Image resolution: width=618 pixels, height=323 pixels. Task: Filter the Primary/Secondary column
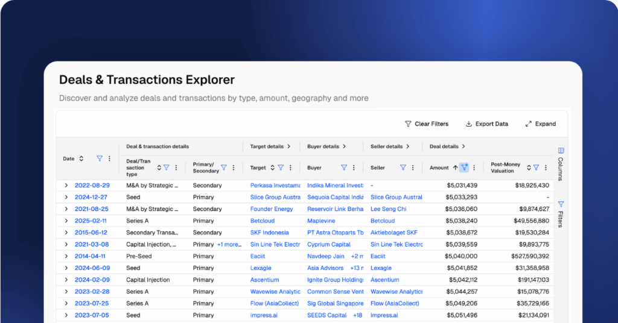click(223, 168)
